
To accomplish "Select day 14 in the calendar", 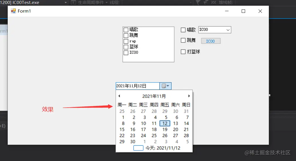I will [x=186, y=124].
